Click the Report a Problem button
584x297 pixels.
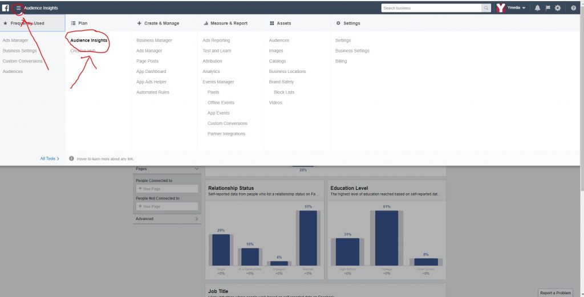click(555, 293)
